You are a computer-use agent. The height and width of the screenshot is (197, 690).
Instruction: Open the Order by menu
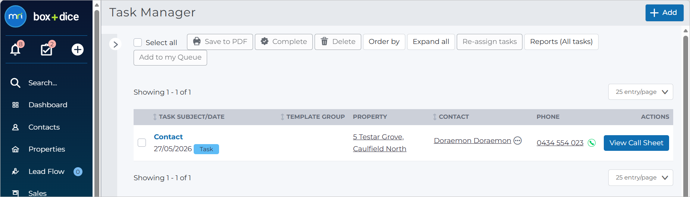[x=384, y=42]
